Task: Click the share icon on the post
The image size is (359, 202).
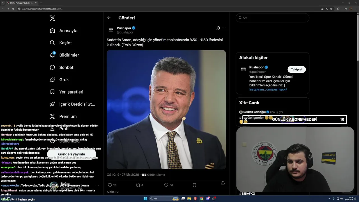Action: pos(223,183)
